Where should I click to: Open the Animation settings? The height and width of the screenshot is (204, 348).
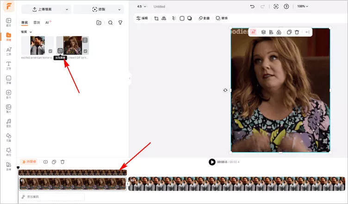[x=204, y=18]
